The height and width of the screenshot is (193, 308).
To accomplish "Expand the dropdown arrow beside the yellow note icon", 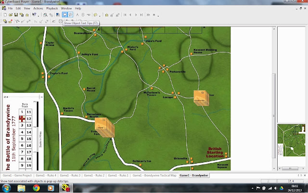I will coord(100,15).
